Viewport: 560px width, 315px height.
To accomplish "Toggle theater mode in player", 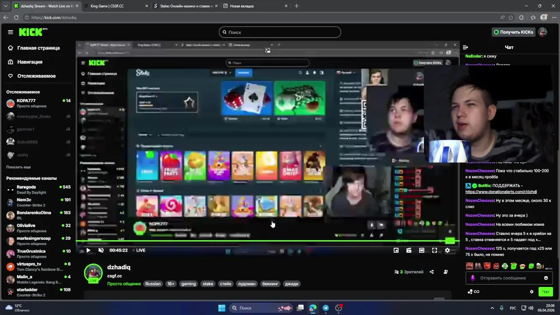I will pyautogui.click(x=421, y=250).
